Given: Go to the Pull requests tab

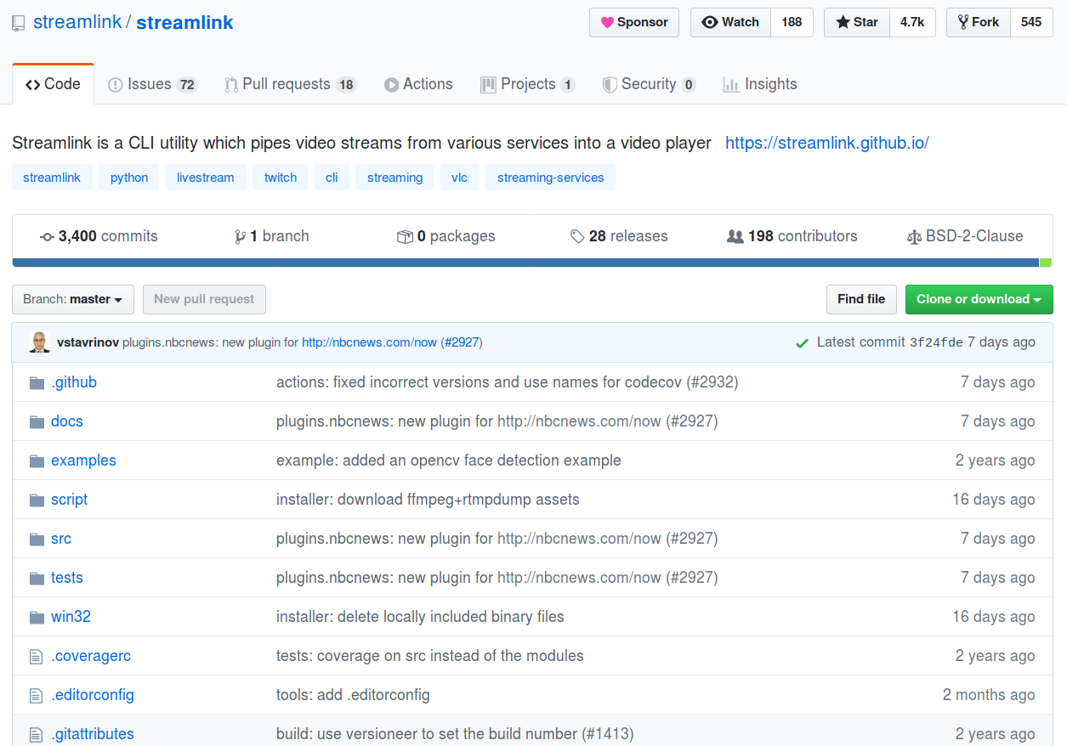Looking at the screenshot, I should pos(291,84).
